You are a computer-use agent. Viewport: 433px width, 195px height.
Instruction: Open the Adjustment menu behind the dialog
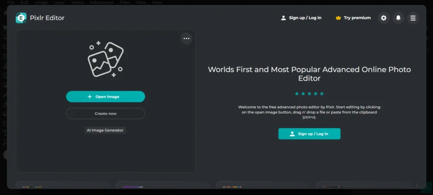[x=101, y=3]
